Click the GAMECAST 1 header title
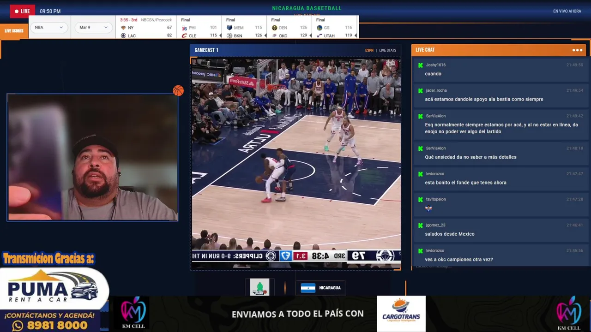This screenshot has height=332, width=591. (x=206, y=50)
